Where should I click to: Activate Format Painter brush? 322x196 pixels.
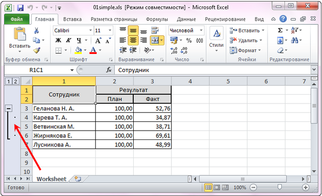37,50
